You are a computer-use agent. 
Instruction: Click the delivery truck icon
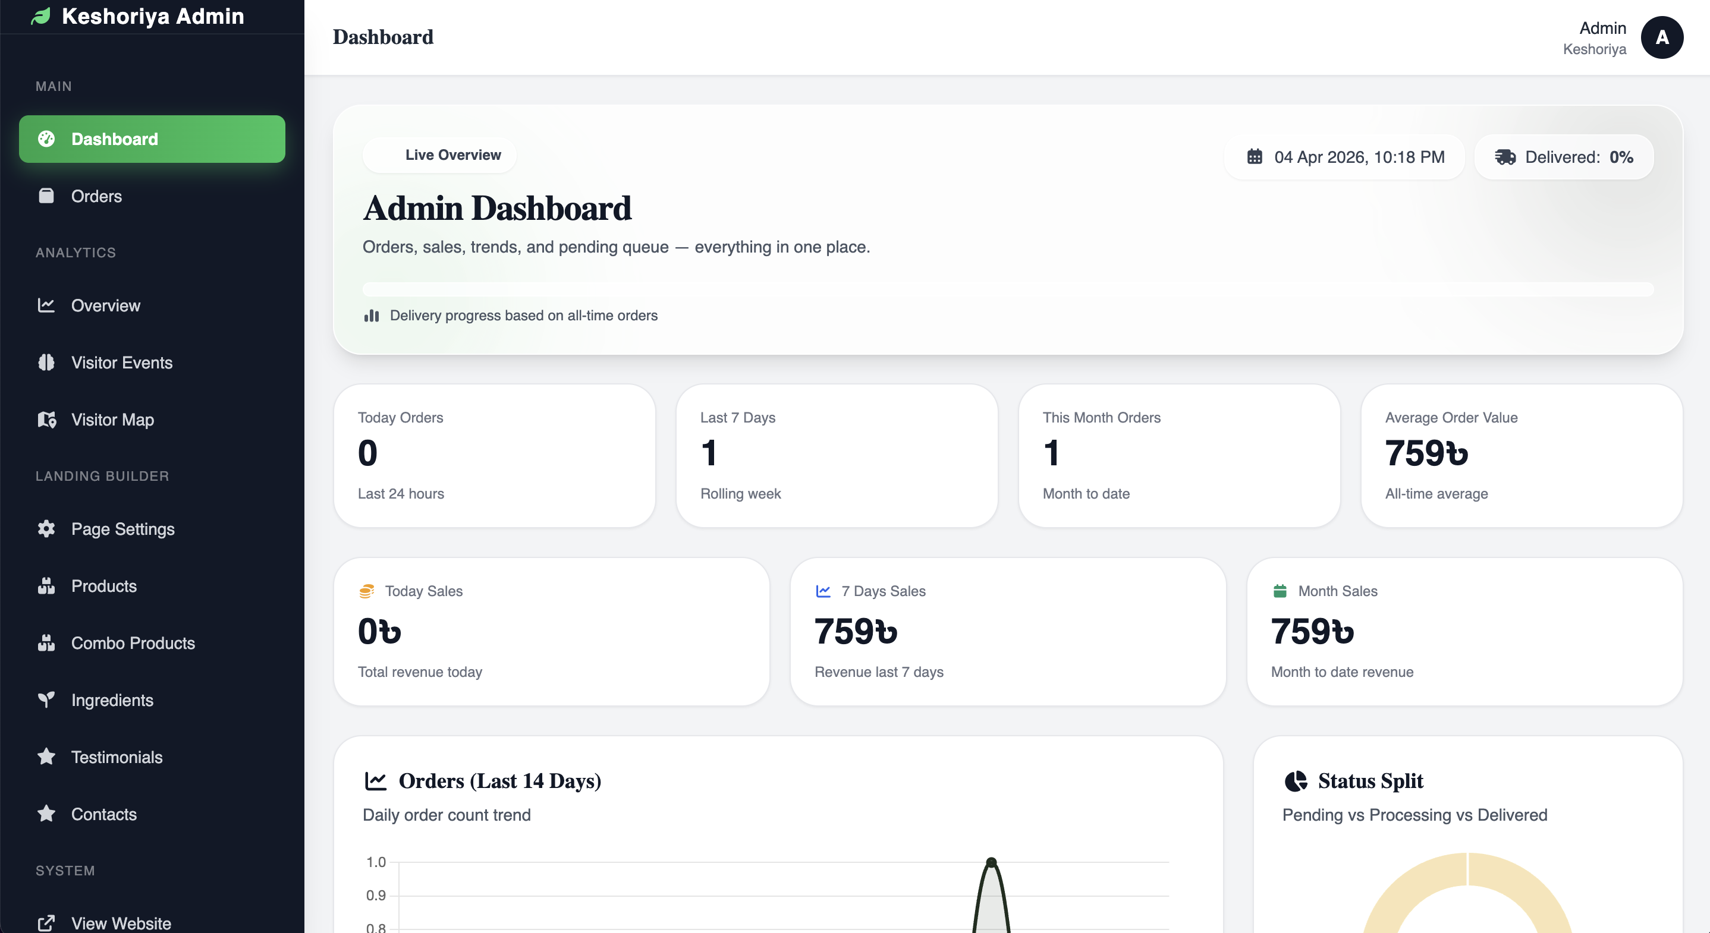pyautogui.click(x=1504, y=157)
